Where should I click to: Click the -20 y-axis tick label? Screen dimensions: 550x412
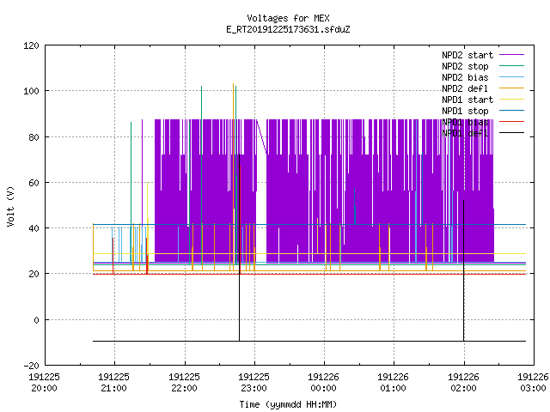[31, 366]
